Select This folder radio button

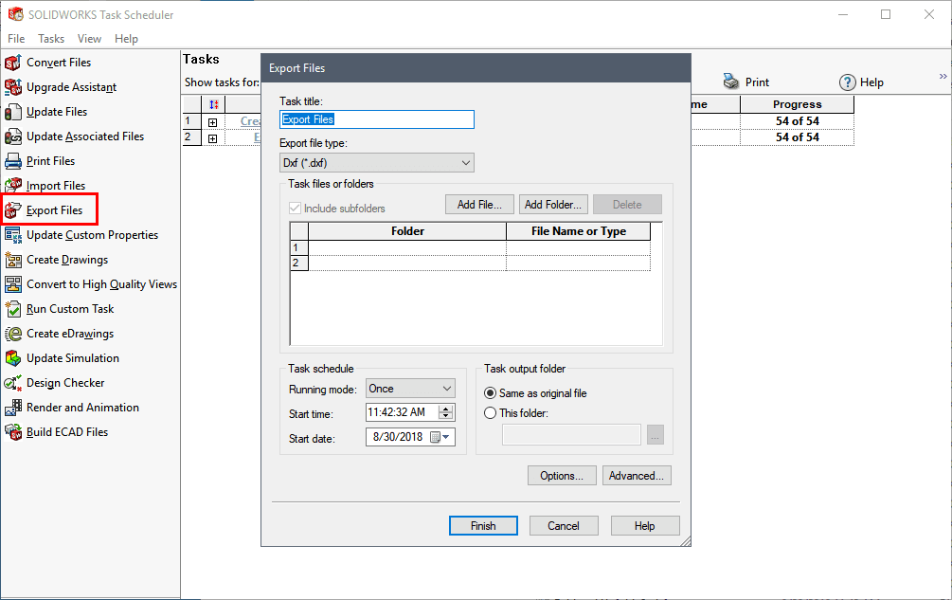(x=490, y=413)
